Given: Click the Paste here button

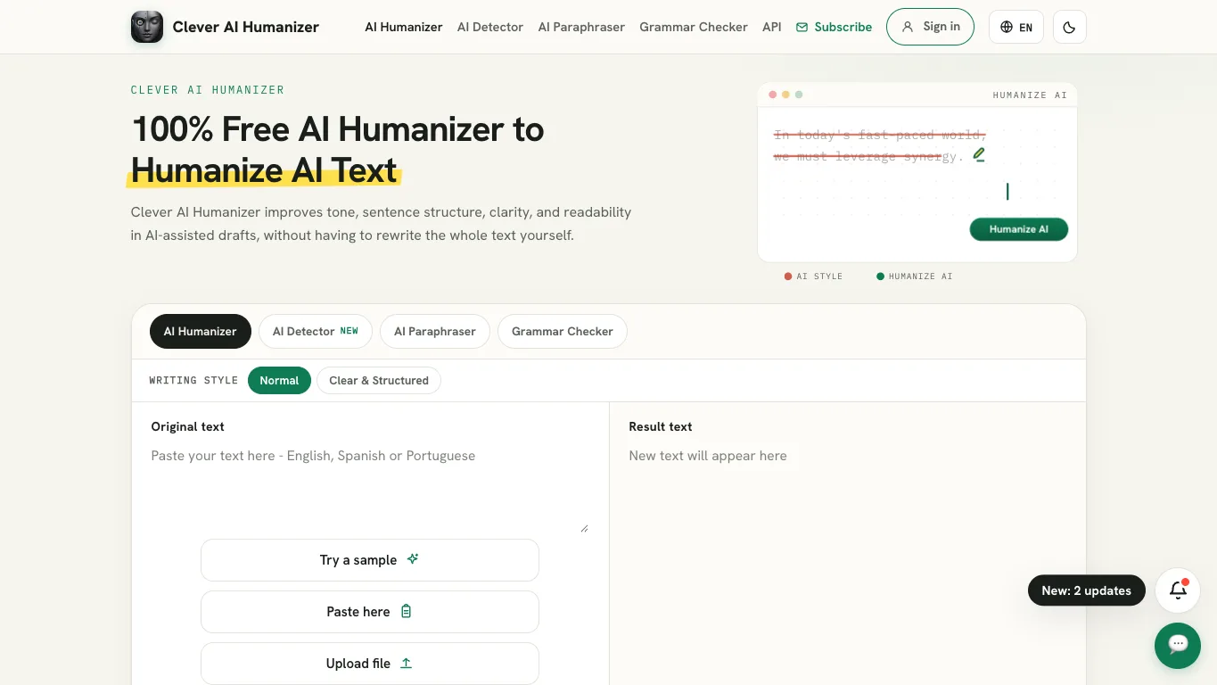Looking at the screenshot, I should (370, 612).
